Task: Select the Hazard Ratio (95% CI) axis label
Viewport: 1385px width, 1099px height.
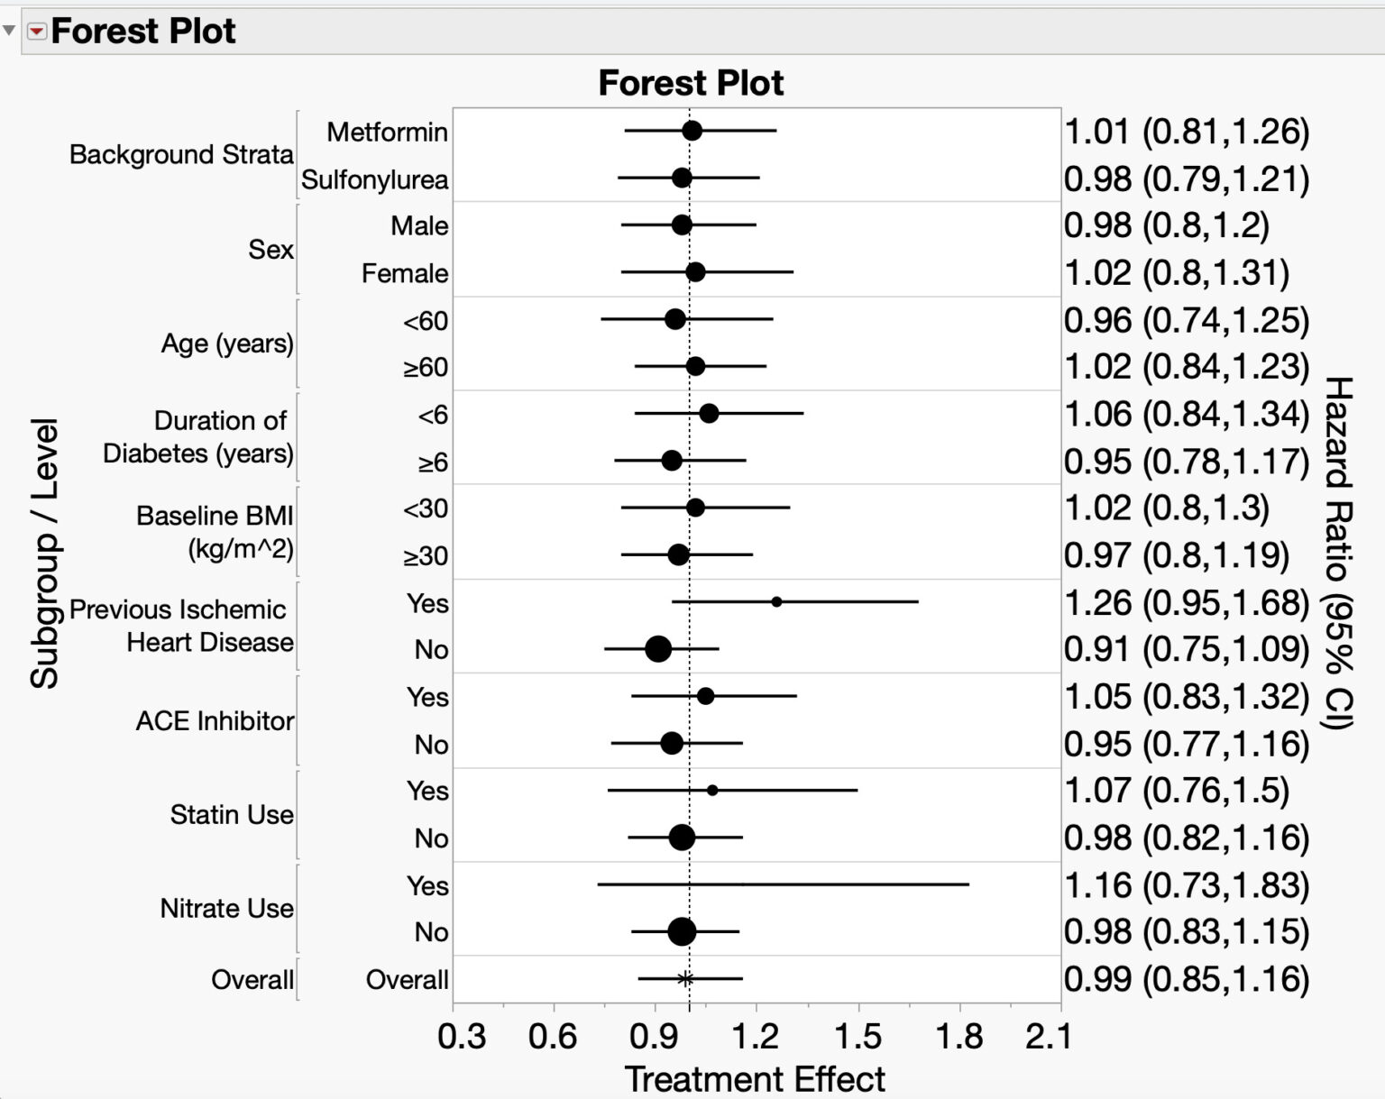Action: 1339,553
